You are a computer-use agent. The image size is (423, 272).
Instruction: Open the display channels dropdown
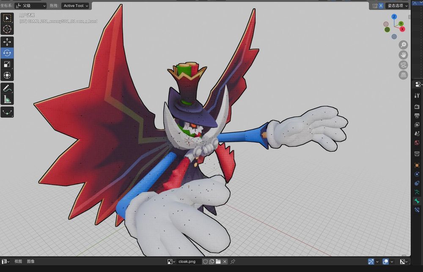(x=403, y=261)
